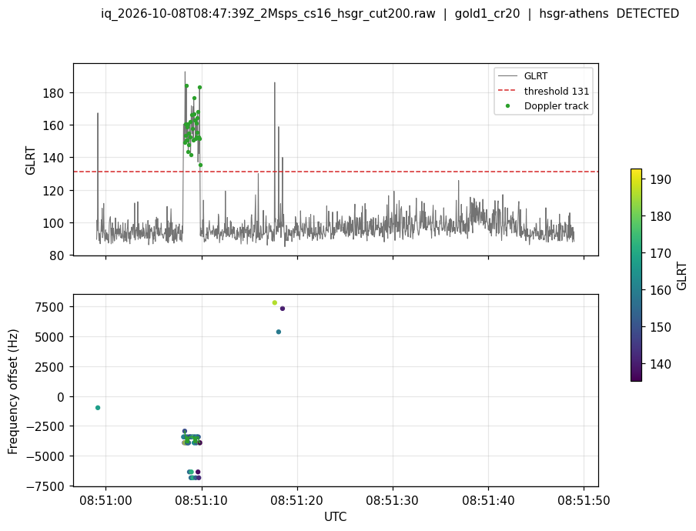Select the "120" tick on the GLRT axis
The height and width of the screenshot is (531, 696).
pos(53,191)
